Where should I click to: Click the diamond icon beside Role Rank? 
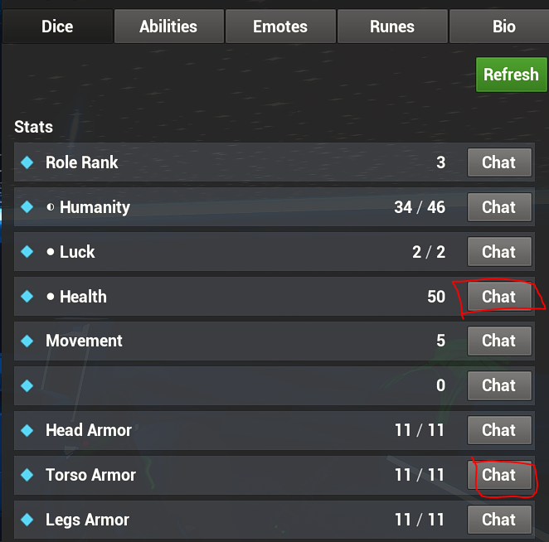point(27,162)
